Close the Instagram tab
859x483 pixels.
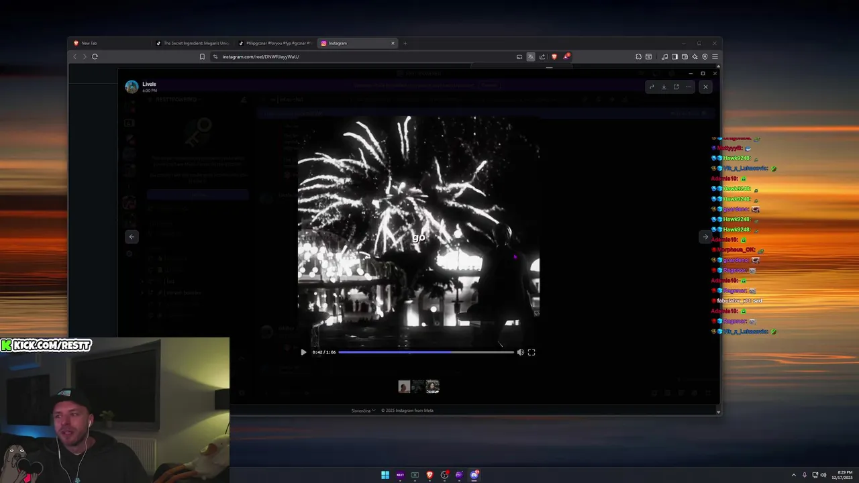(x=393, y=43)
